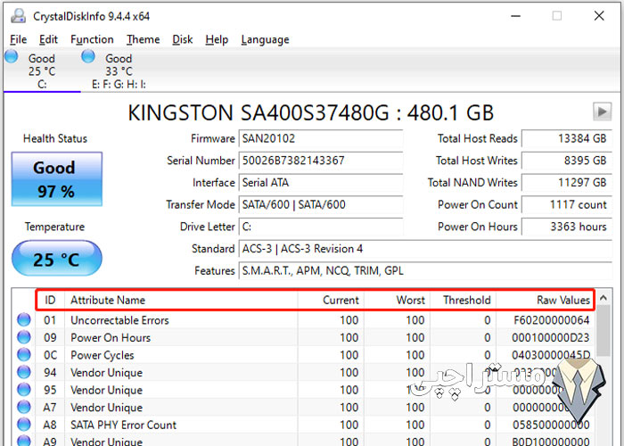Click status icon for SATA PHY Error Count row
This screenshot has width=624, height=446.
(x=24, y=425)
